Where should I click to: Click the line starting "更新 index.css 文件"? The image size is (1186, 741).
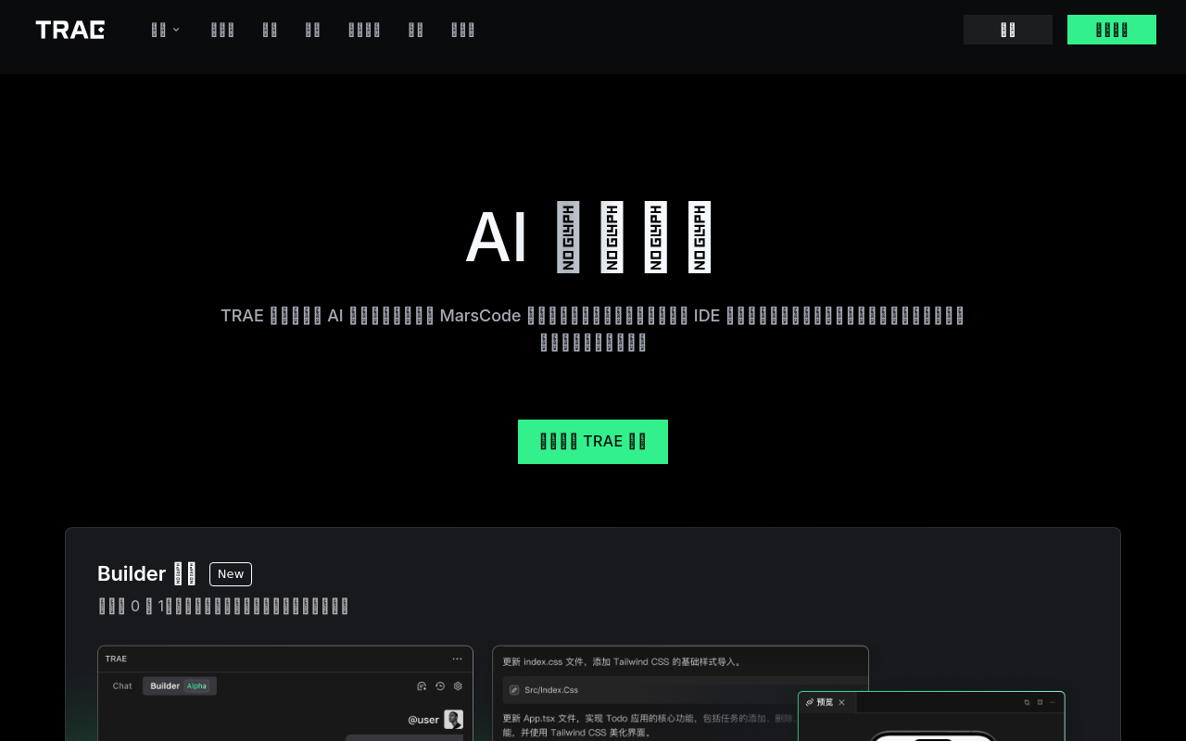click(622, 662)
